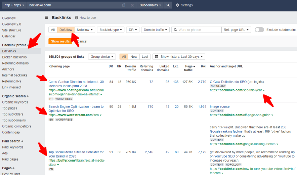Image resolution: width=297 pixels, height=175 pixels.
Task: Click the How to use help icon
Action: coord(77,18)
